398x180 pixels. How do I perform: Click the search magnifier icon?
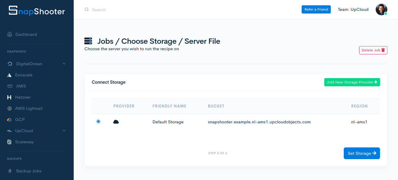pyautogui.click(x=87, y=10)
